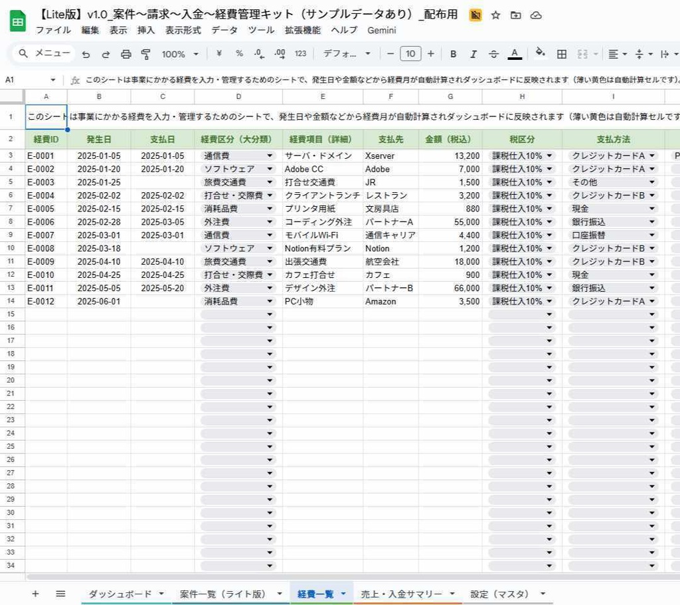Star this spreadsheet

[495, 14]
